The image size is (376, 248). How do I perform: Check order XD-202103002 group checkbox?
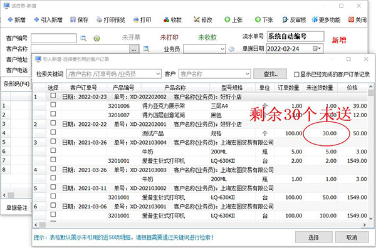pyautogui.click(x=53, y=187)
